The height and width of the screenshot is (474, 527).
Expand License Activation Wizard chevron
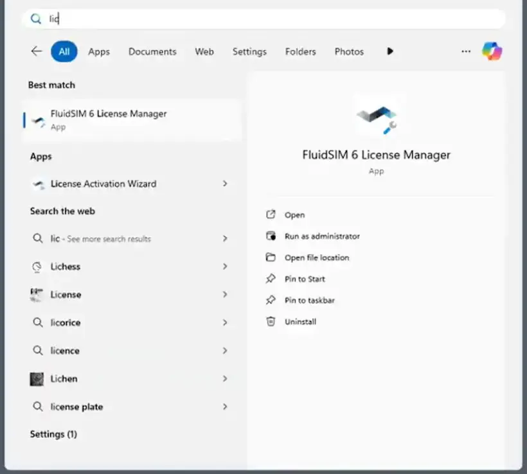point(225,184)
